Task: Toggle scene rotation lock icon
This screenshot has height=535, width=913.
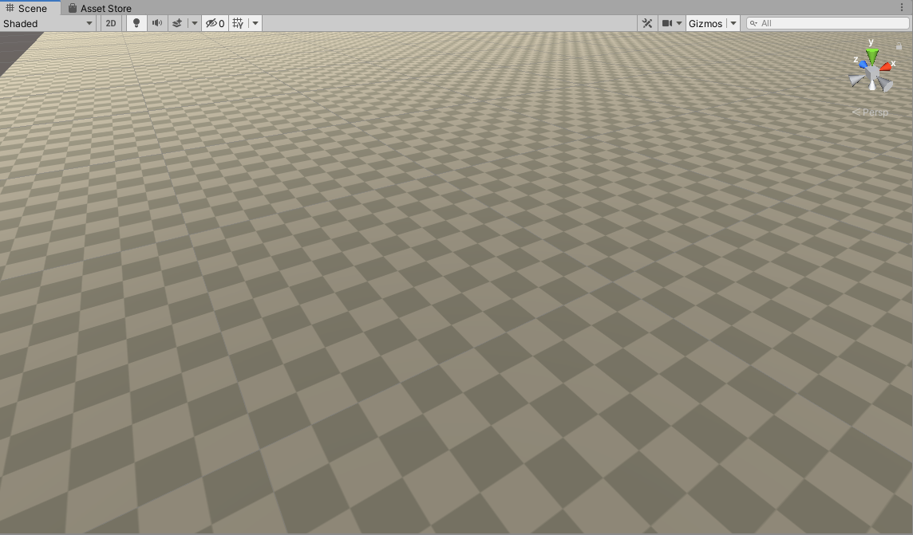Action: pos(899,45)
